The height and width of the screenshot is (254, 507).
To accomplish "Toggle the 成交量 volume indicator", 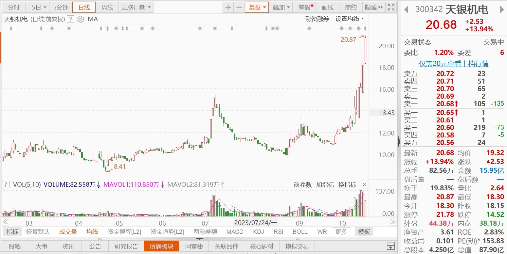I will tap(68, 232).
